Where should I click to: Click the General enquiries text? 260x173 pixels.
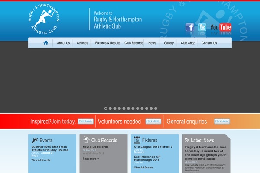(186, 122)
